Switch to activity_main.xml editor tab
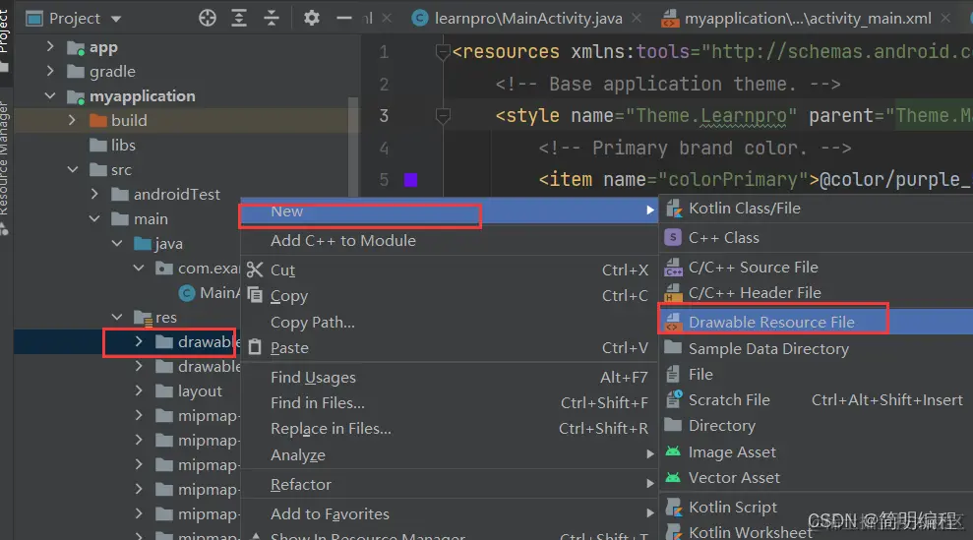This screenshot has width=973, height=540. click(x=808, y=18)
